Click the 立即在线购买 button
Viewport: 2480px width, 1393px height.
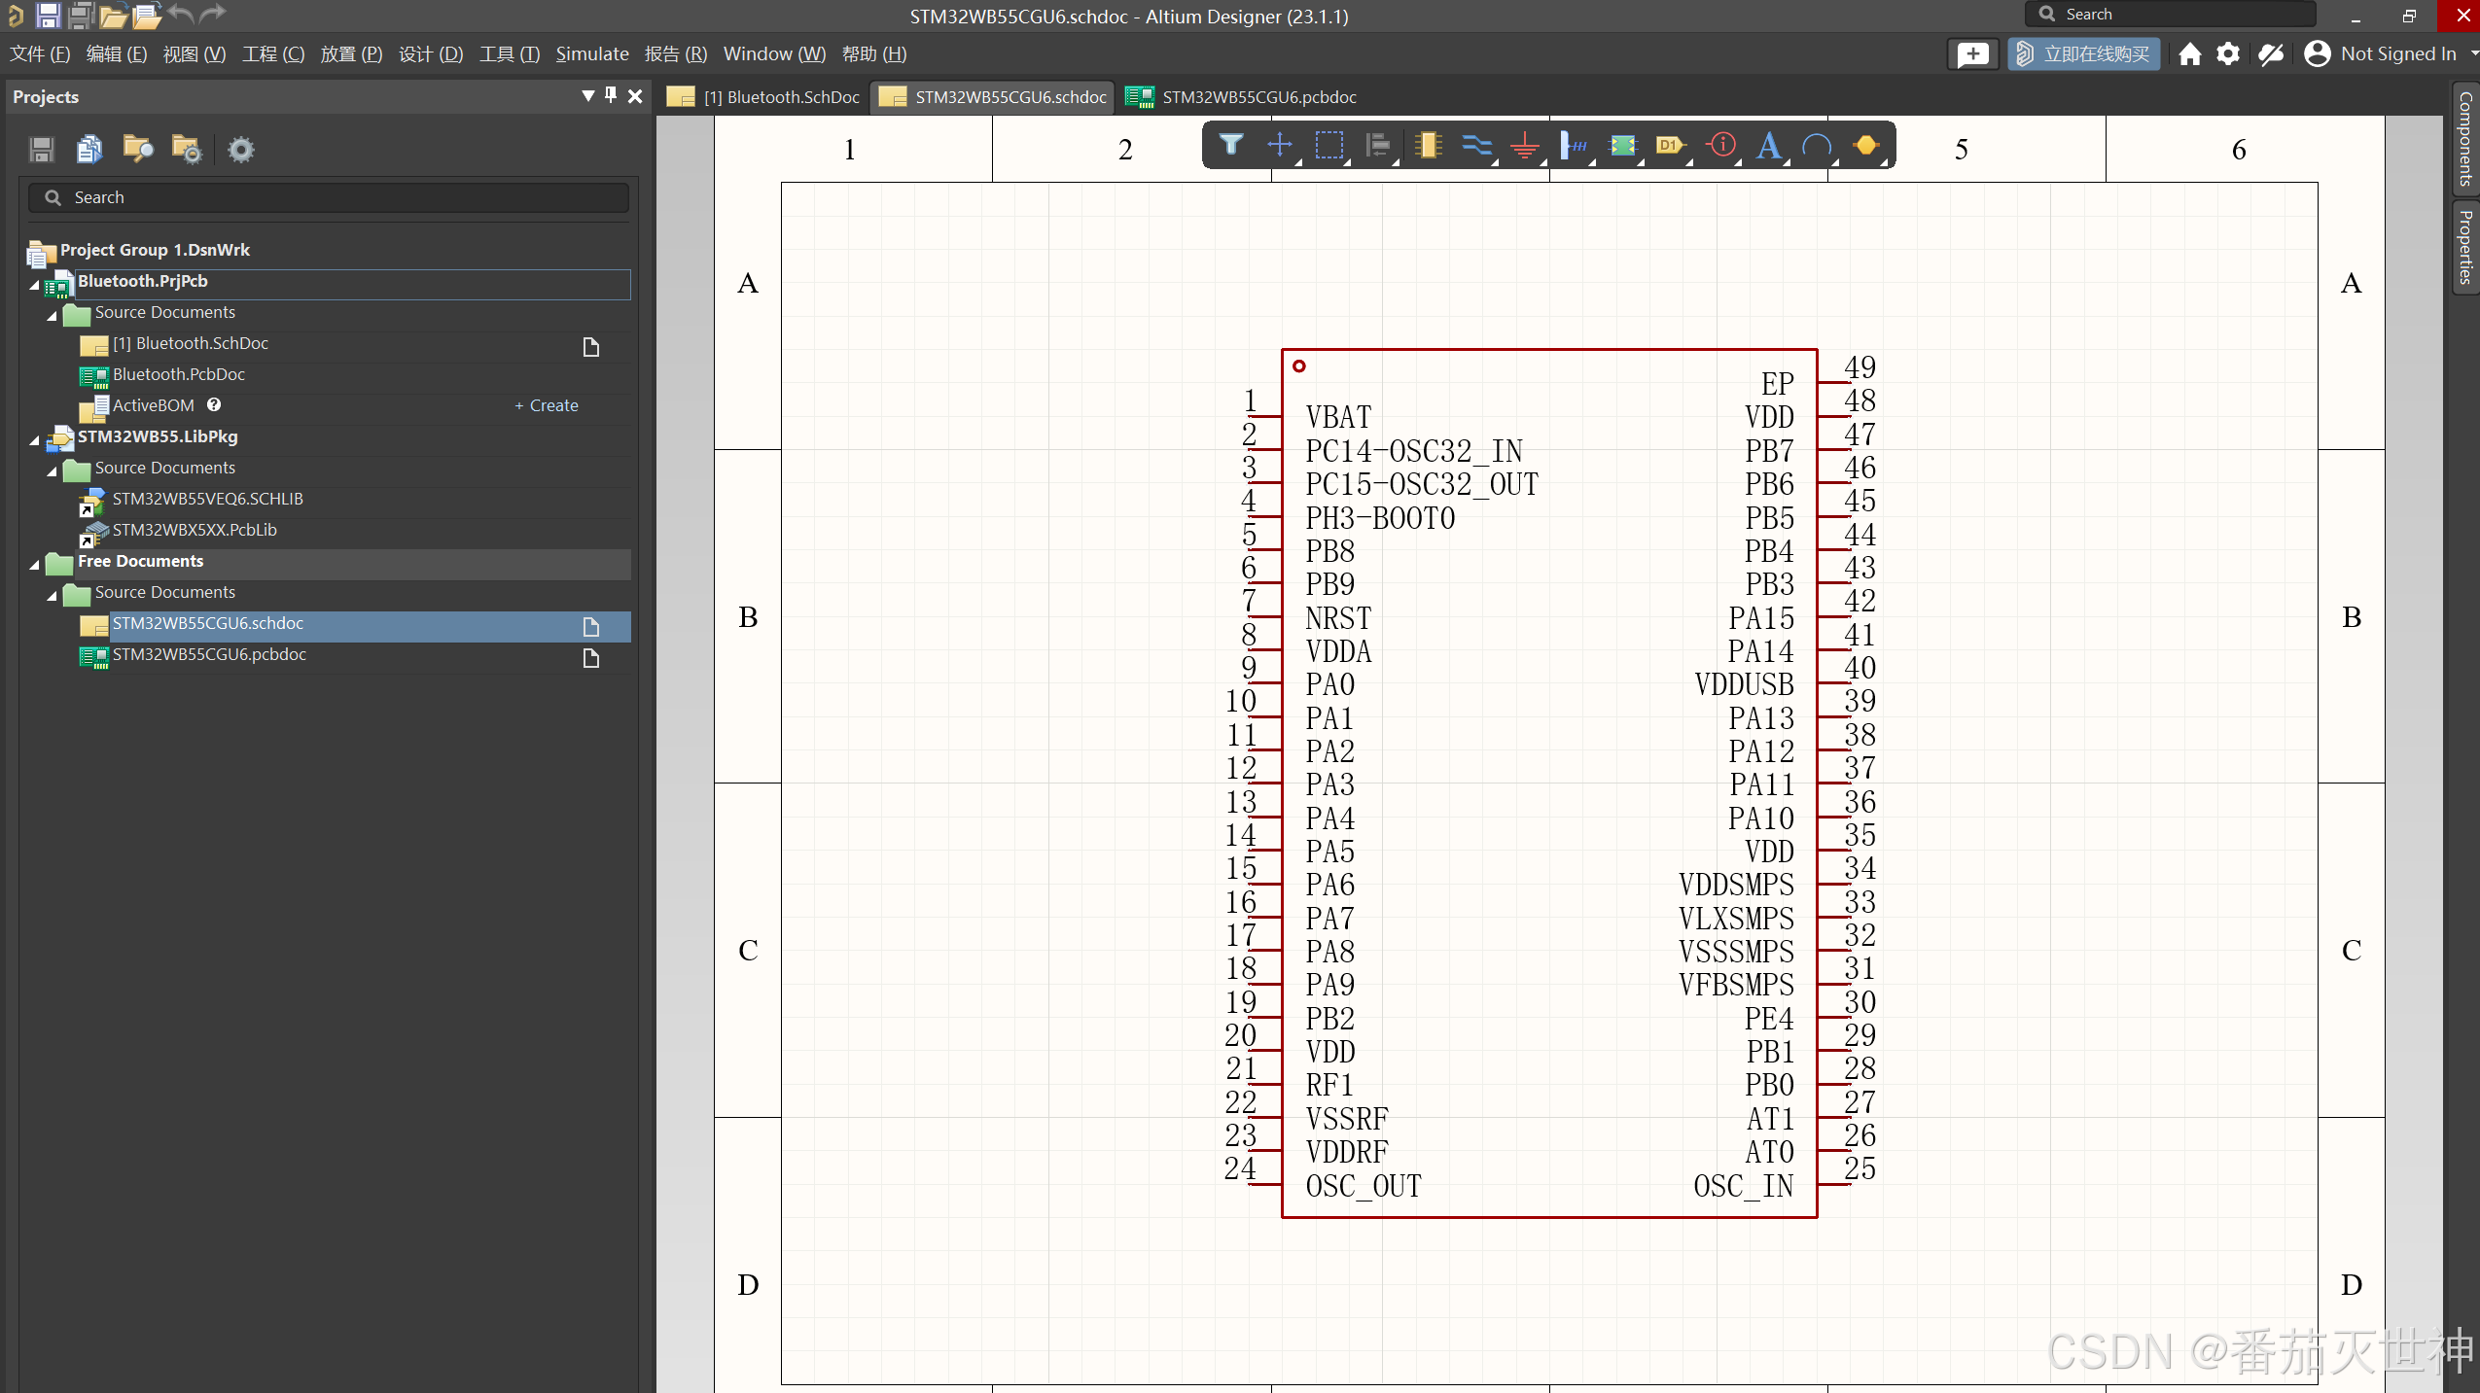coord(2083,53)
